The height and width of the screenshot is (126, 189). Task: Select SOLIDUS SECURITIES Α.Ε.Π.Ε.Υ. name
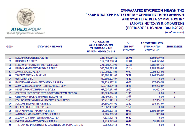pyautogui.click(x=33, y=104)
